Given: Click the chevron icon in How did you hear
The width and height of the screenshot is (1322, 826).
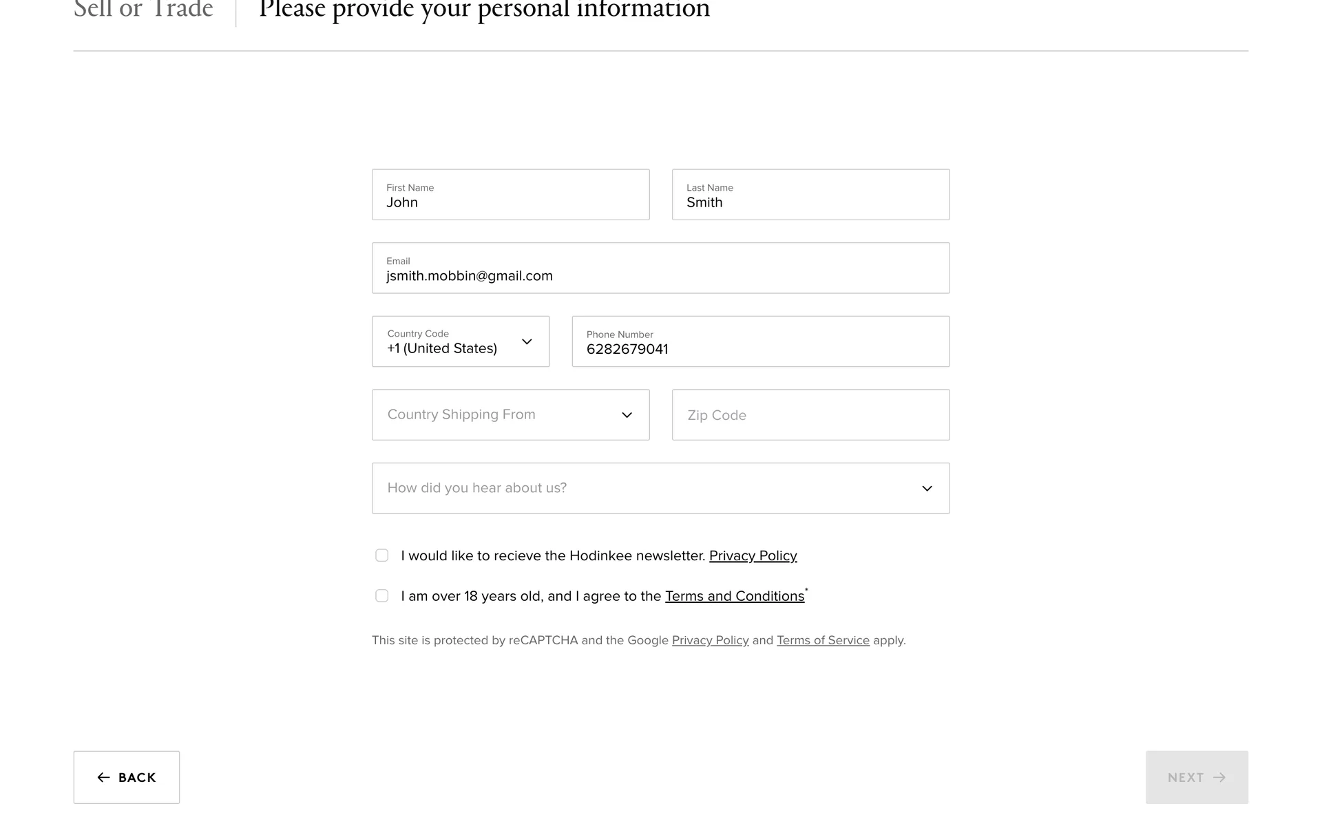Looking at the screenshot, I should (x=927, y=489).
